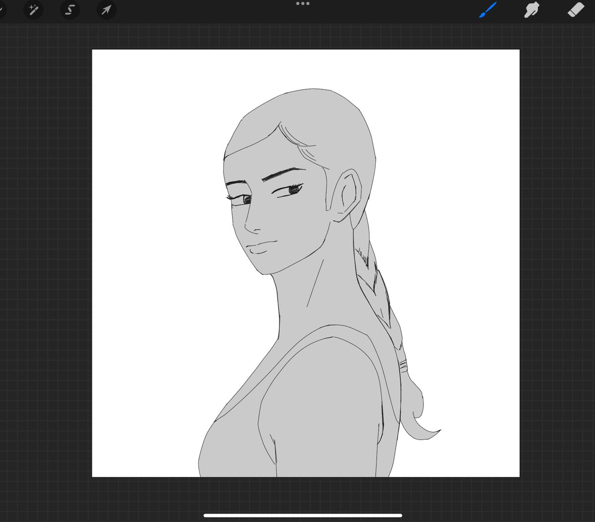Select the Brush paint tool
Image resolution: width=595 pixels, height=522 pixels.
point(488,9)
